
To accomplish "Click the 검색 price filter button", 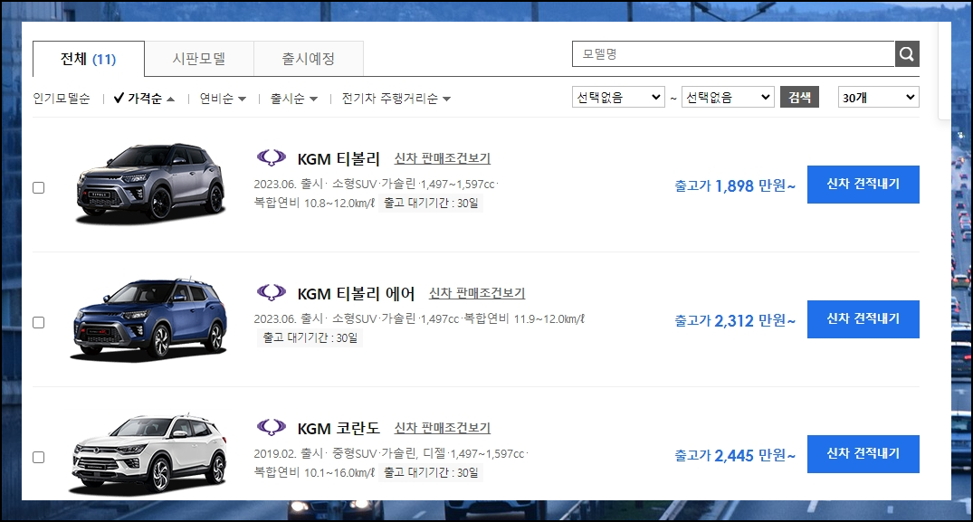I will (x=799, y=98).
